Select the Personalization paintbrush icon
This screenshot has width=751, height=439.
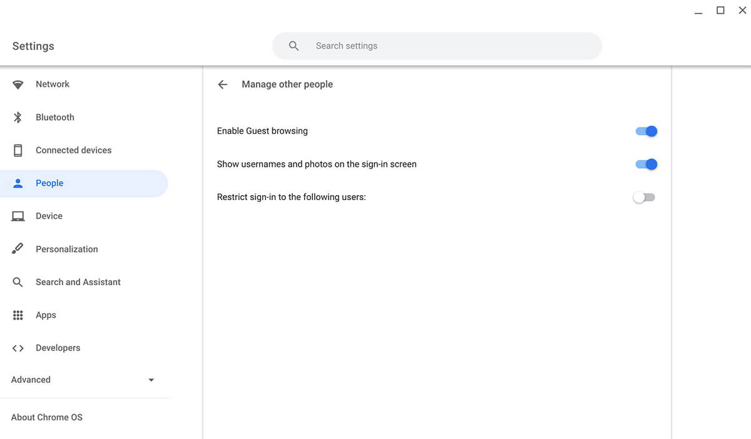(x=18, y=248)
